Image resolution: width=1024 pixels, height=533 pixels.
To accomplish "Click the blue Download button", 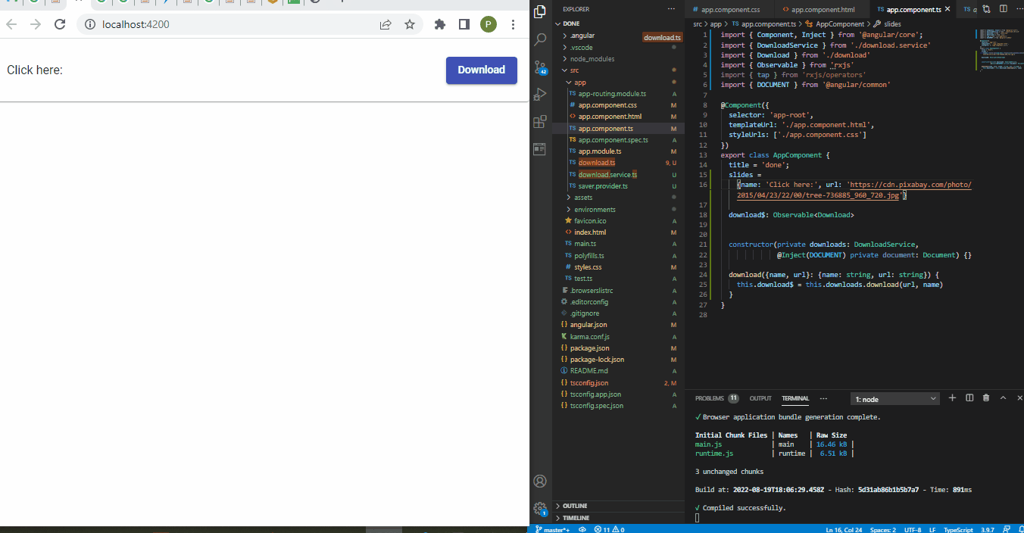I will point(481,70).
